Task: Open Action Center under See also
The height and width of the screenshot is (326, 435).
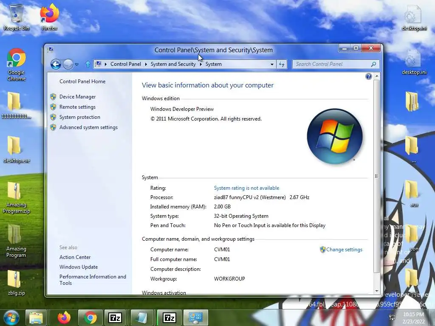Action: tap(75, 257)
